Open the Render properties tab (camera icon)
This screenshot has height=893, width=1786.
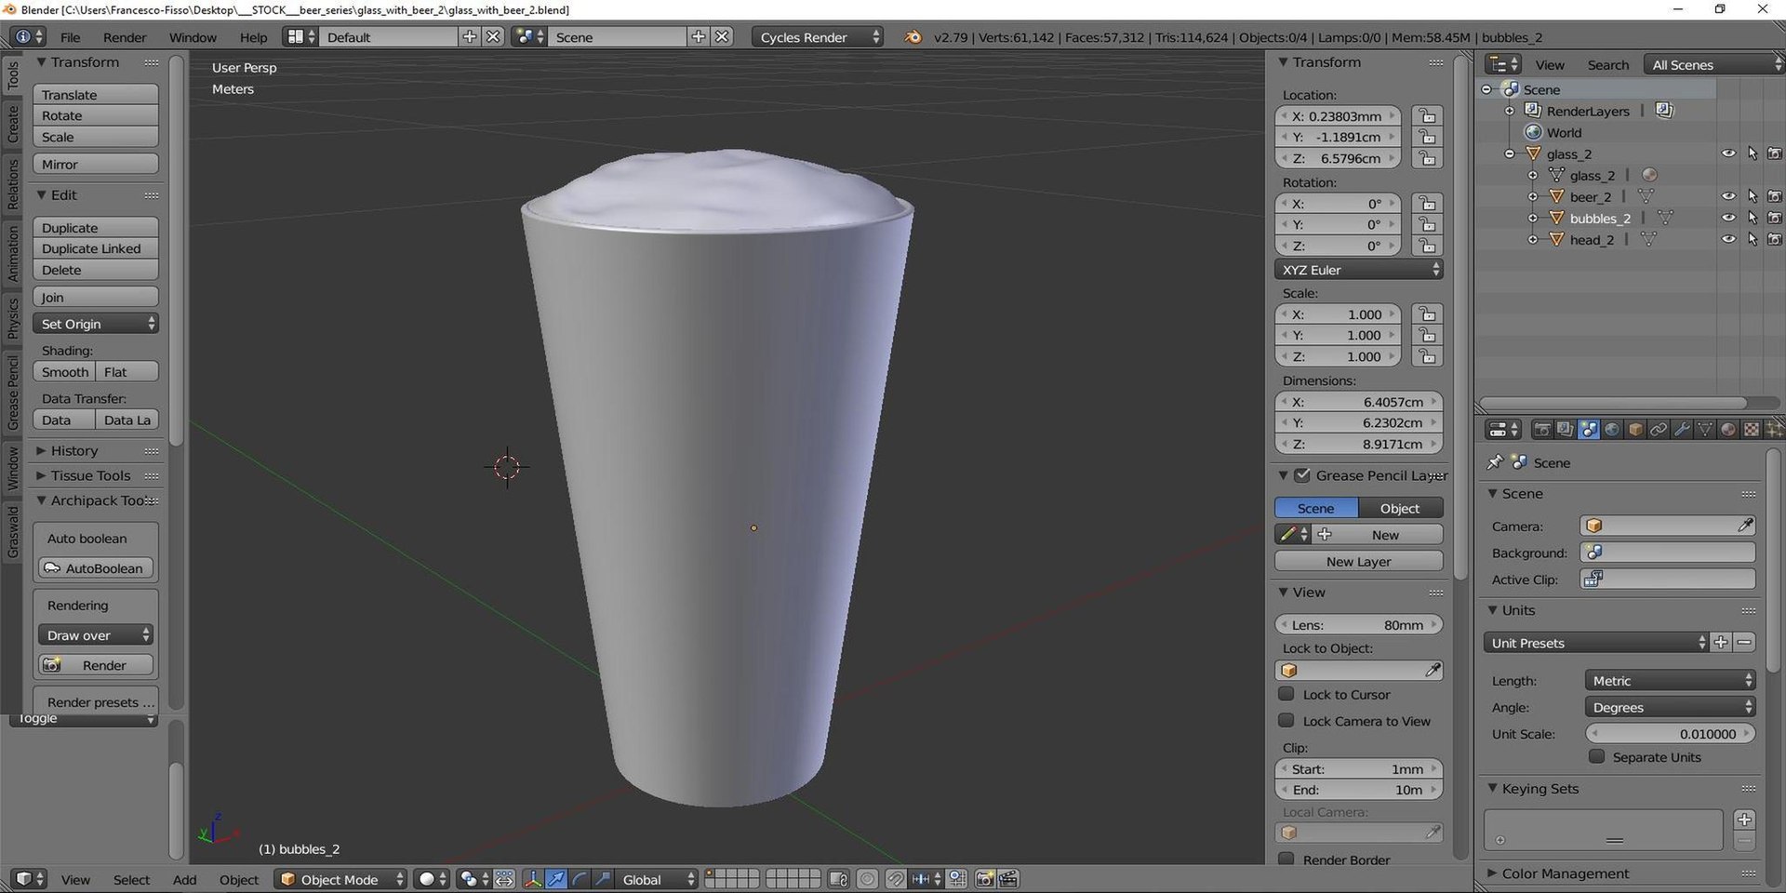click(1542, 430)
